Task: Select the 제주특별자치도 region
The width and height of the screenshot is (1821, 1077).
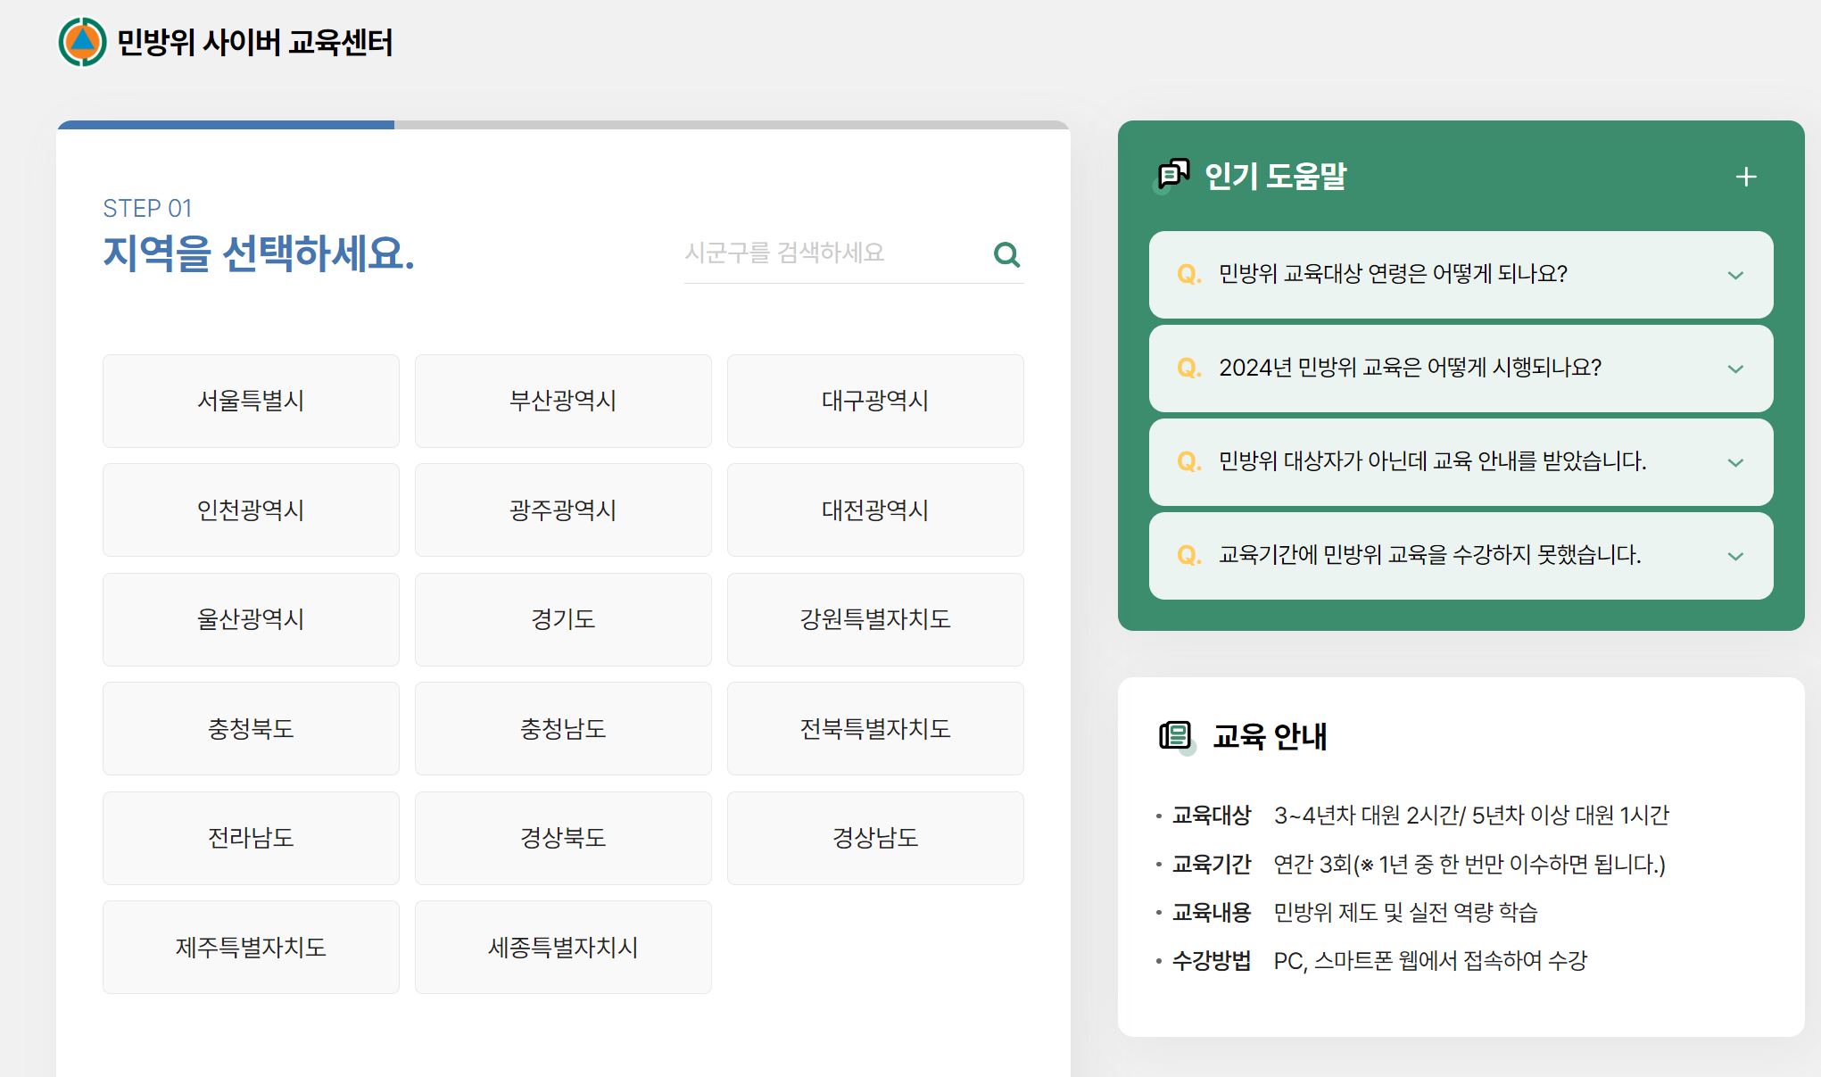Action: 251,947
